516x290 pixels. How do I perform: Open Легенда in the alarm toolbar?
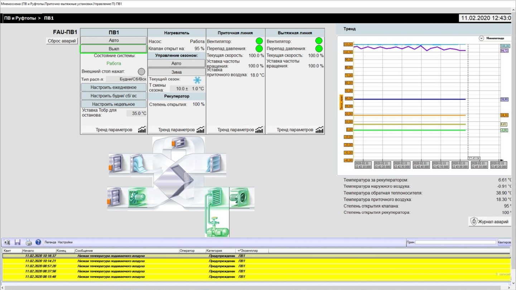(50, 242)
